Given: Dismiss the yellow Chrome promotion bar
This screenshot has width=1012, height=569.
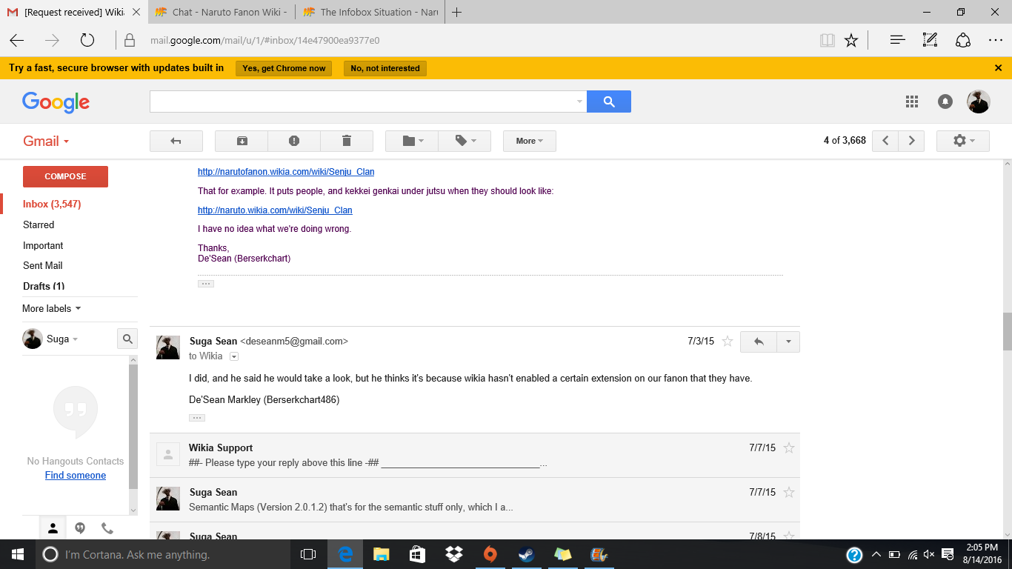Looking at the screenshot, I should (x=998, y=67).
